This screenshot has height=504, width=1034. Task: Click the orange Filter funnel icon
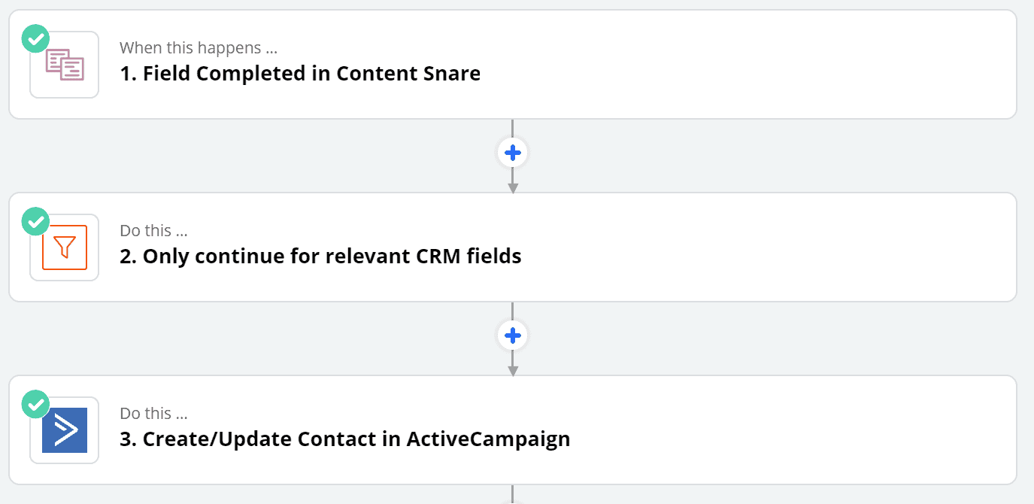point(65,247)
